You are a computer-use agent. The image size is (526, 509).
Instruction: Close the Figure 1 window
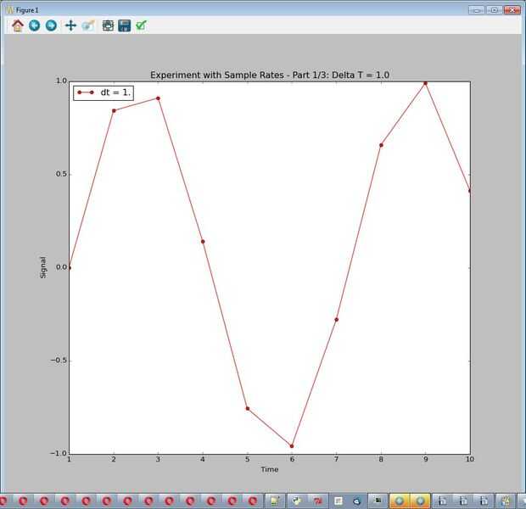point(512,10)
